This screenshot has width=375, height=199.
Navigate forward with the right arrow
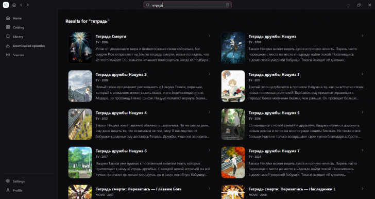point(28,5)
